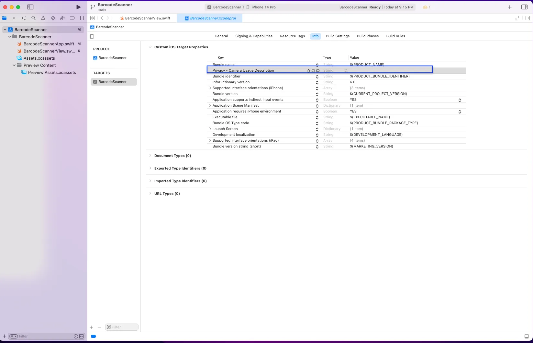Hide the project and targets list sidebar
Viewport: 533px width, 343px height.
coord(92,36)
